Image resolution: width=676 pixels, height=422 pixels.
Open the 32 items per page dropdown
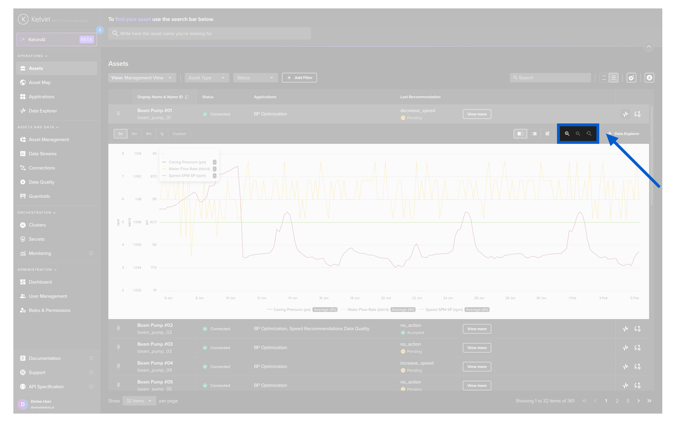pyautogui.click(x=139, y=401)
